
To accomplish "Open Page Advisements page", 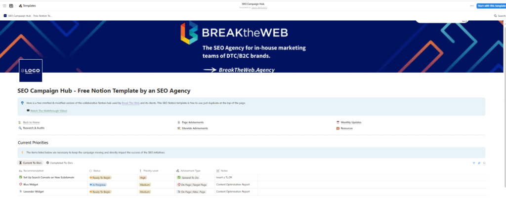I will (193, 122).
